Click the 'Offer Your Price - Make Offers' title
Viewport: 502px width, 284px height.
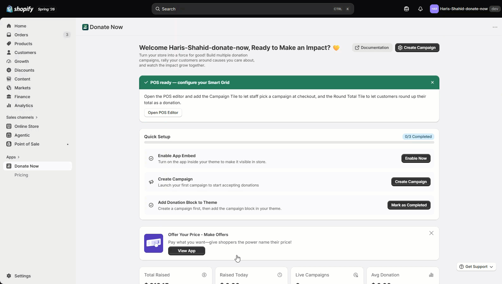pyautogui.click(x=198, y=234)
